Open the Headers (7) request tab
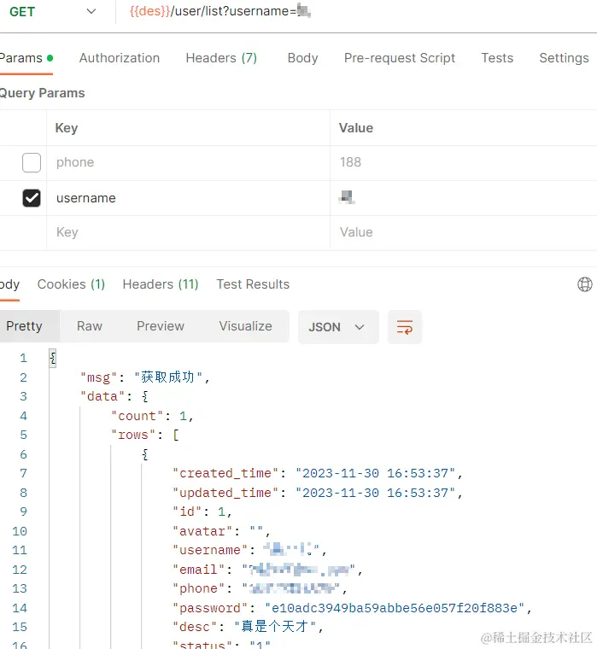 pos(221,58)
